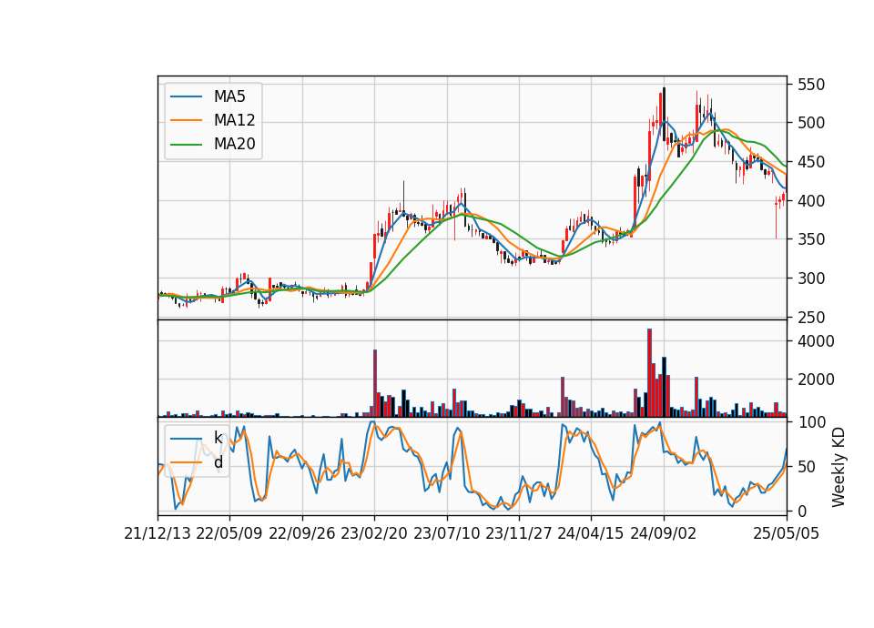Click the 350 price axis label
Viewport: 874px width, 628px height.
point(811,239)
